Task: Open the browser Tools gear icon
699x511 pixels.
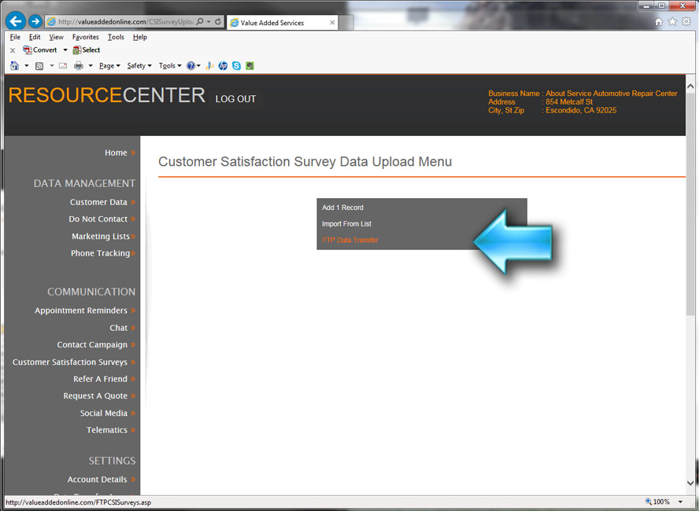Action: pos(686,22)
